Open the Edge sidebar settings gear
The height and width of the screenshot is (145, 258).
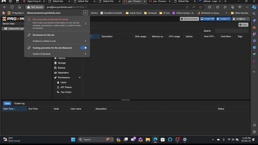click(254, 132)
